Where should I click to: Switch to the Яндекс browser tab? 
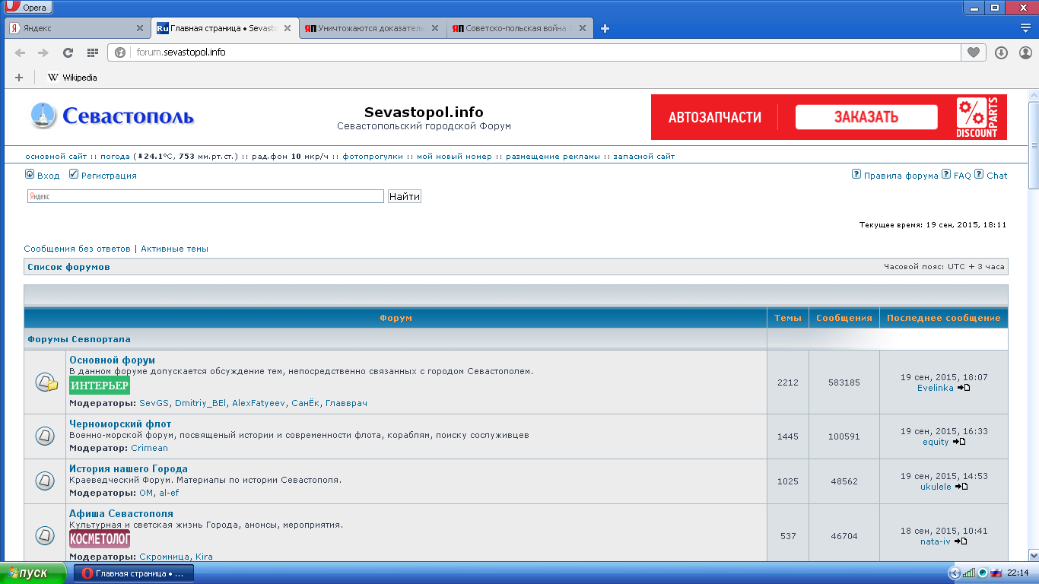[x=76, y=28]
